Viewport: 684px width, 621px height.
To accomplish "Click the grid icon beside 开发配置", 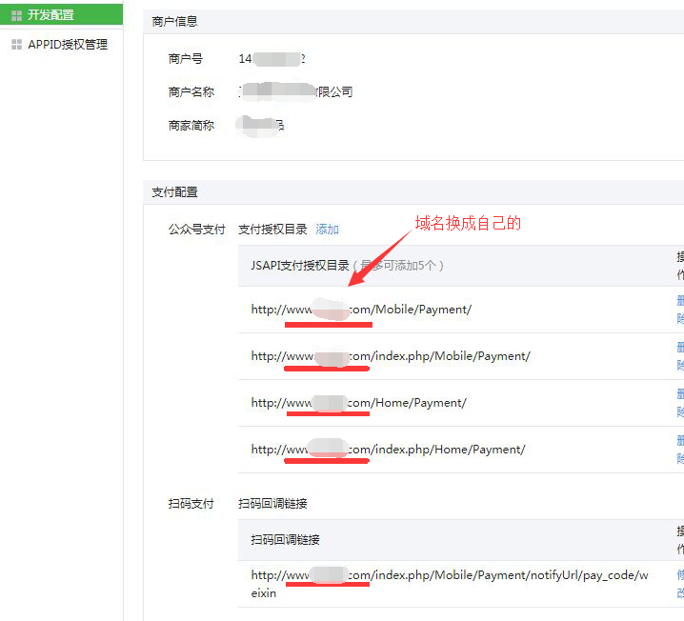I will pos(16,15).
